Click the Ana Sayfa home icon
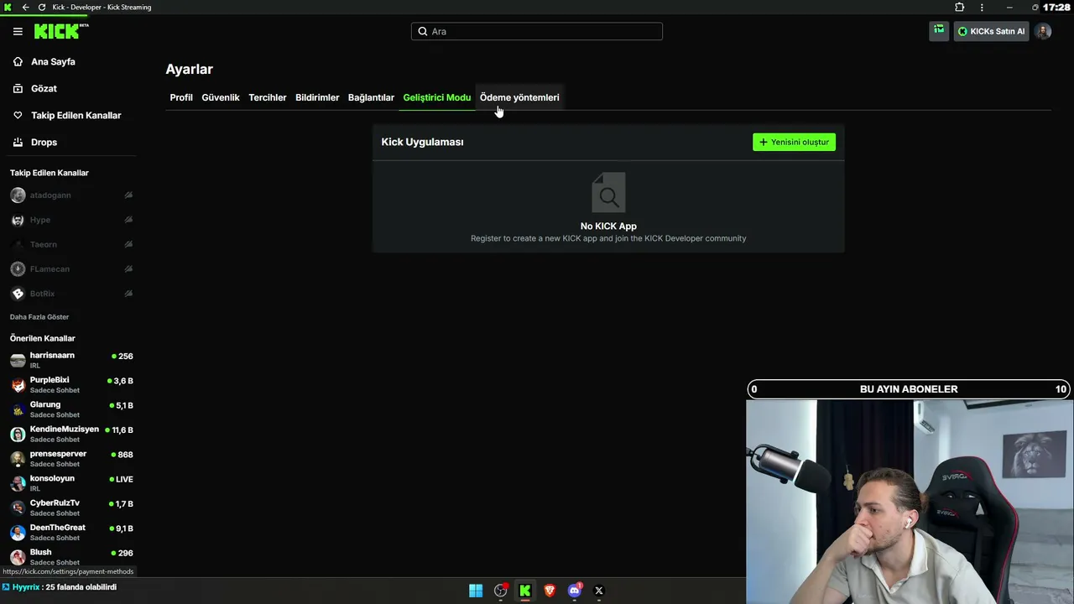Screen dimensions: 1074x604 18,61
